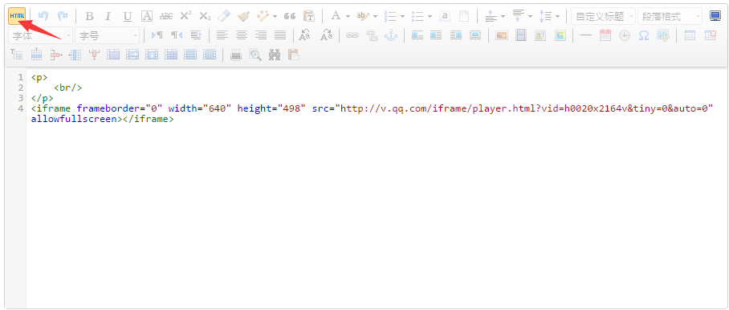The width and height of the screenshot is (729, 310).
Task: Toggle bold formatting
Action: tap(90, 16)
